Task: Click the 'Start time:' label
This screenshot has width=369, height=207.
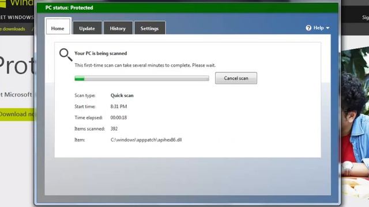Action: tap(85, 106)
